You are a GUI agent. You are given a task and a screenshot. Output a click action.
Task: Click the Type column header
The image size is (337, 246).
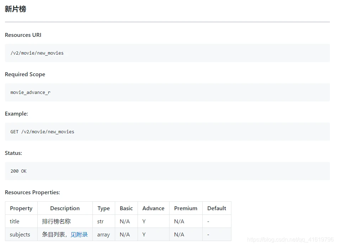pyautogui.click(x=103, y=208)
